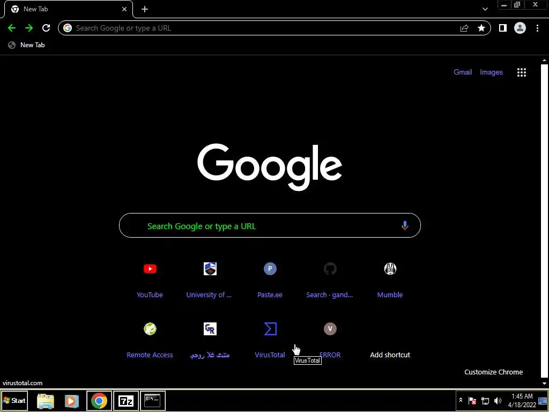This screenshot has width=549, height=412.
Task: Click the volume speaker tray icon
Action: pyautogui.click(x=498, y=401)
